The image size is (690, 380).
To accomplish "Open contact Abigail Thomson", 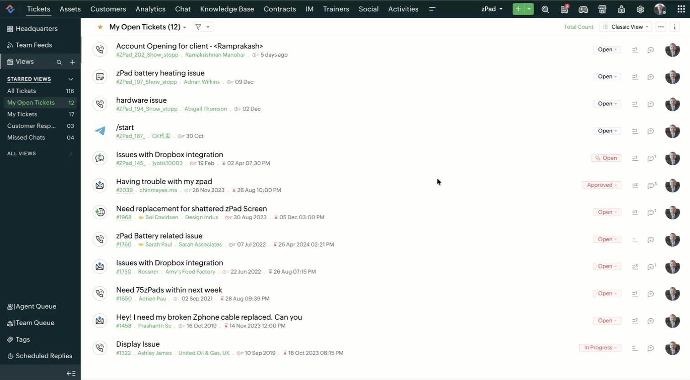I will pyautogui.click(x=206, y=109).
